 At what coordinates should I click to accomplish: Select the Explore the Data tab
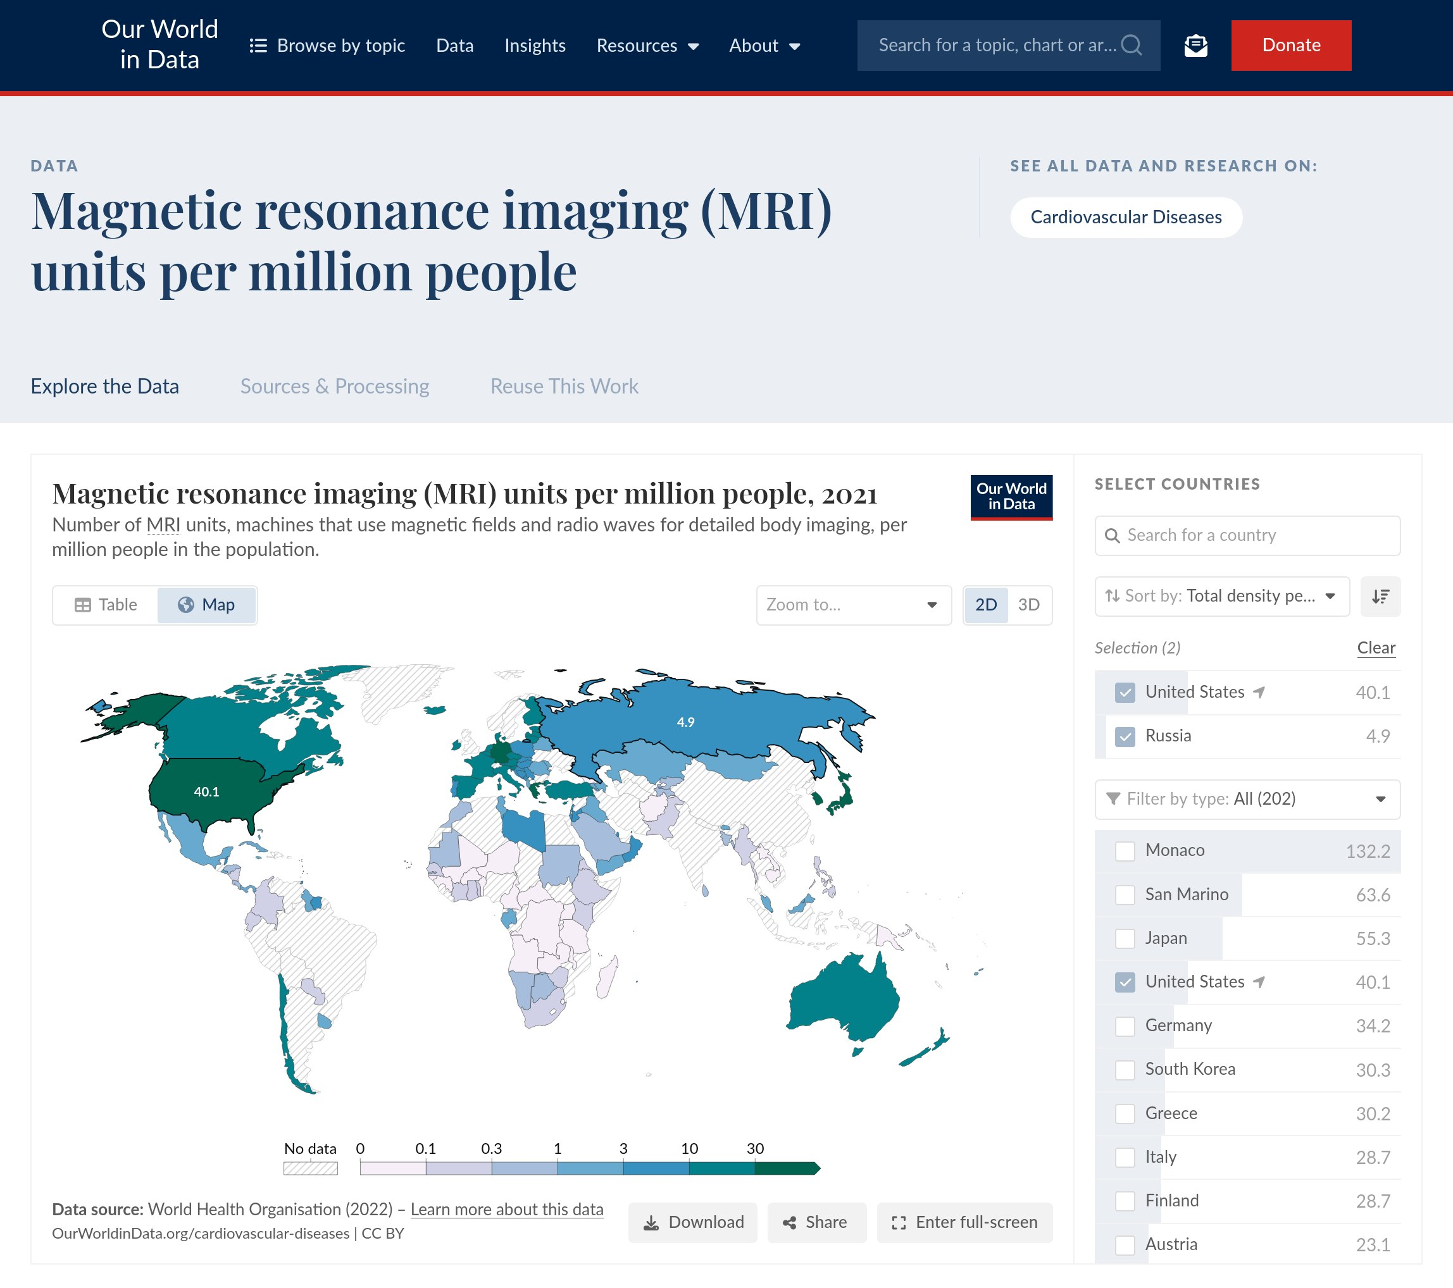point(105,387)
